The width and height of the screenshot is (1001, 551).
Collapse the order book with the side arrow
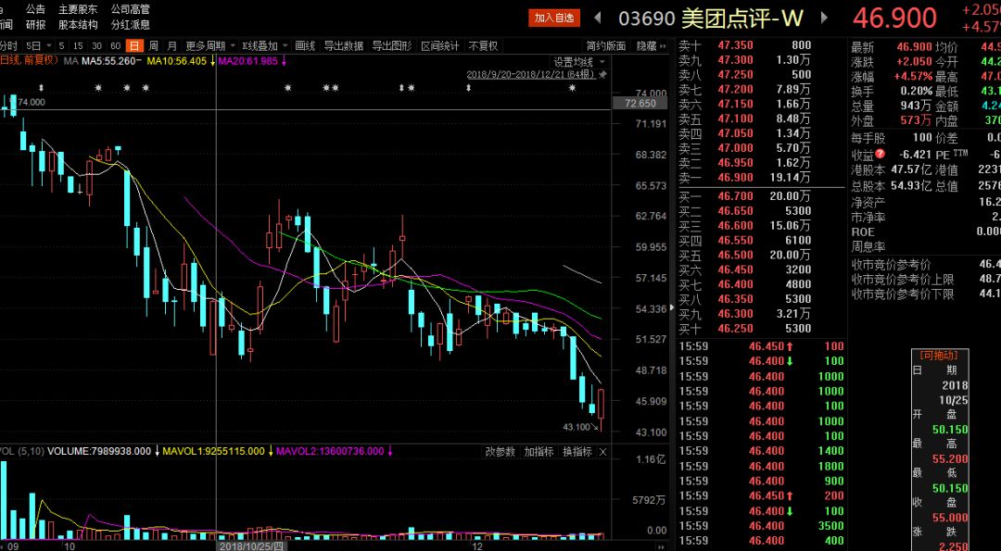(671, 309)
